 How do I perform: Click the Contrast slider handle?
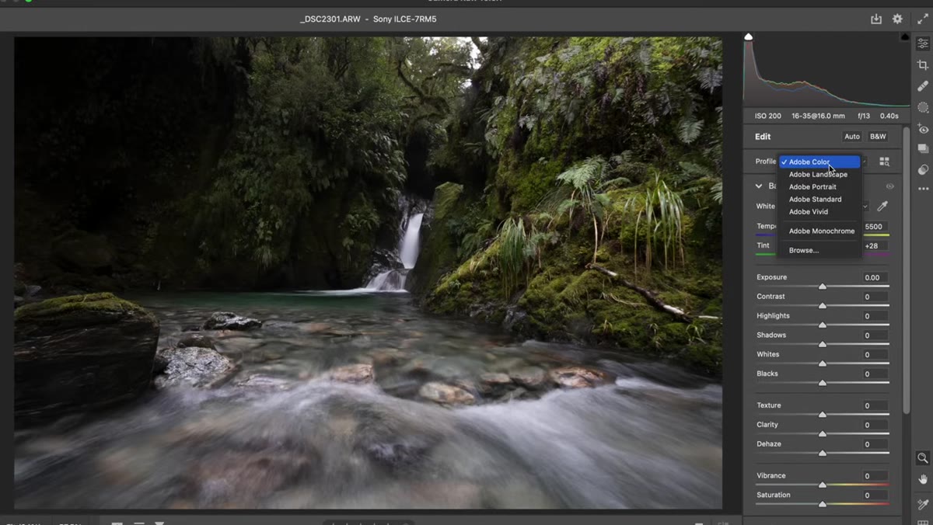[823, 306]
